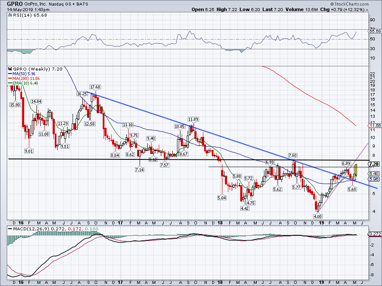Click the red MA(200) legend line marker

[10, 79]
